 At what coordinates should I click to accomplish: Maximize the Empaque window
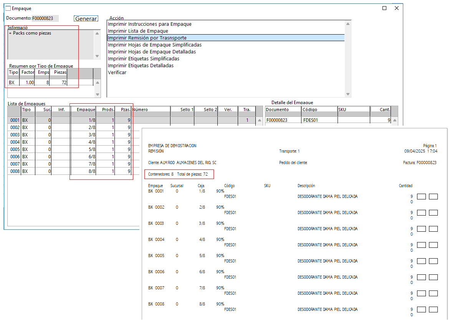384,8
